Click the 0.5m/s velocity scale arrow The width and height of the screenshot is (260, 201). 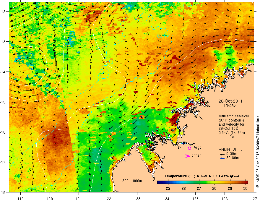(x=228, y=137)
